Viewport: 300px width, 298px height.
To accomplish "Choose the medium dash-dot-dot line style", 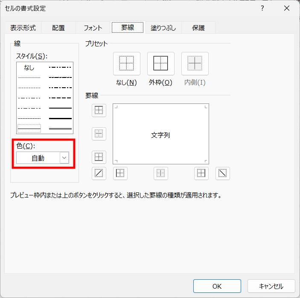I will (x=60, y=67).
